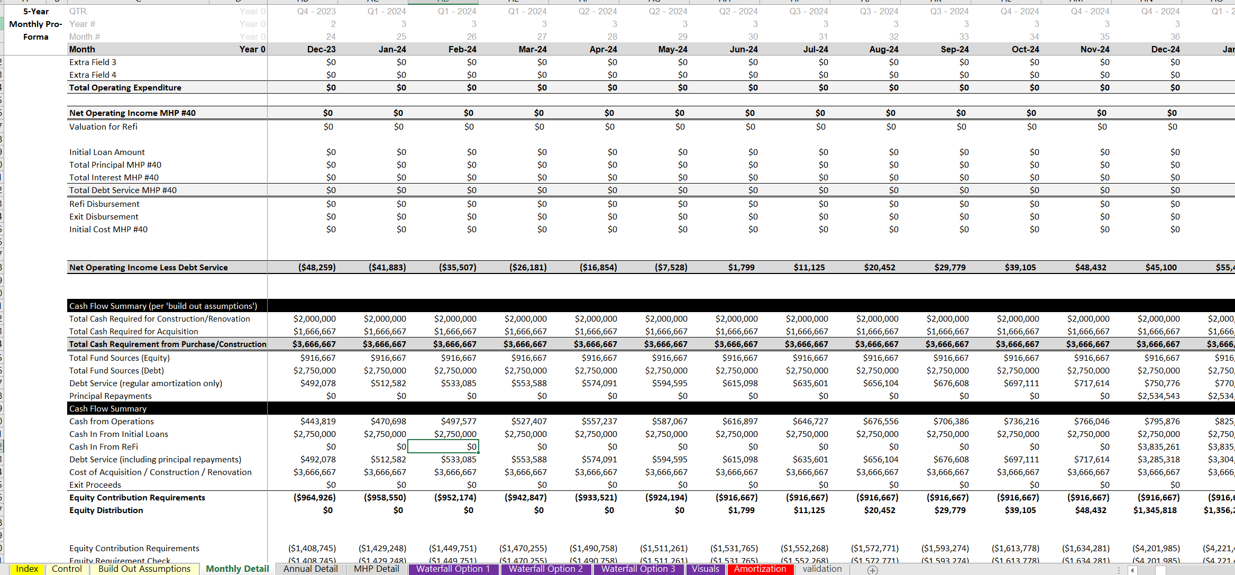Switch to Waterfall Option 1 tab

(x=453, y=569)
